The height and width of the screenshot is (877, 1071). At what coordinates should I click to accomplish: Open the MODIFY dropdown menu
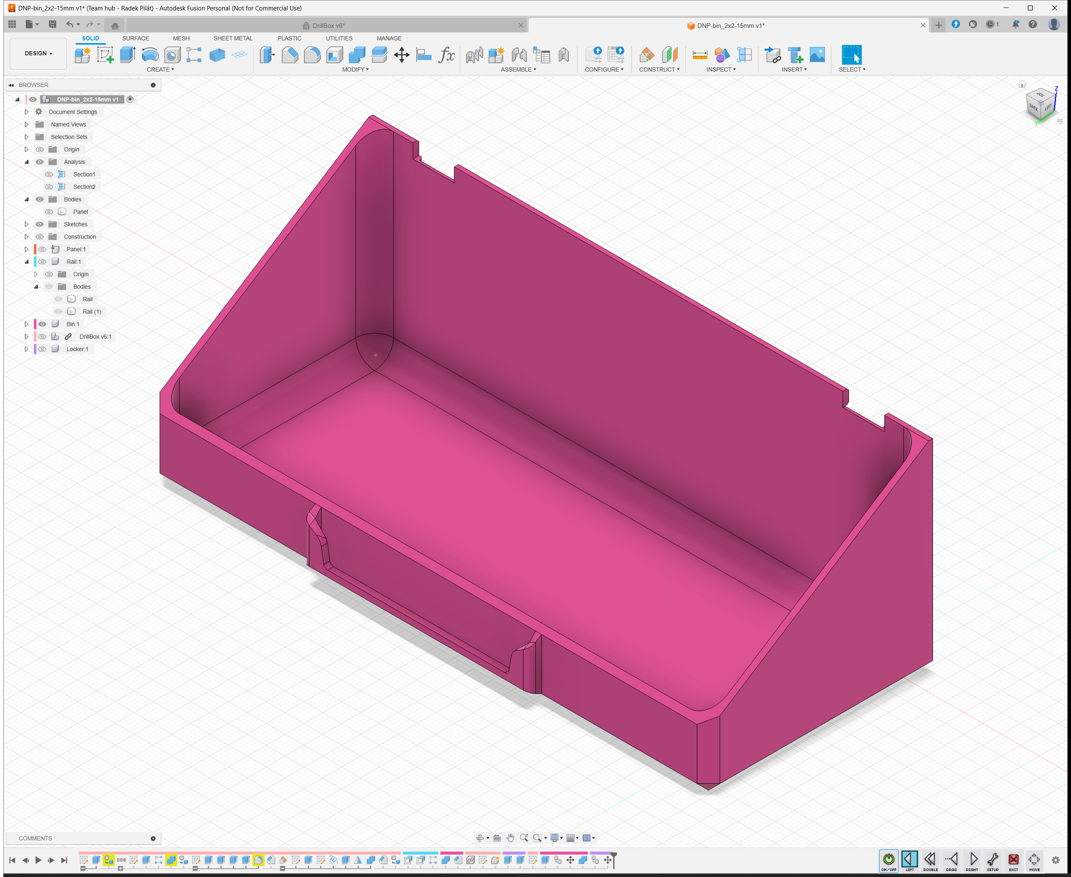(355, 70)
